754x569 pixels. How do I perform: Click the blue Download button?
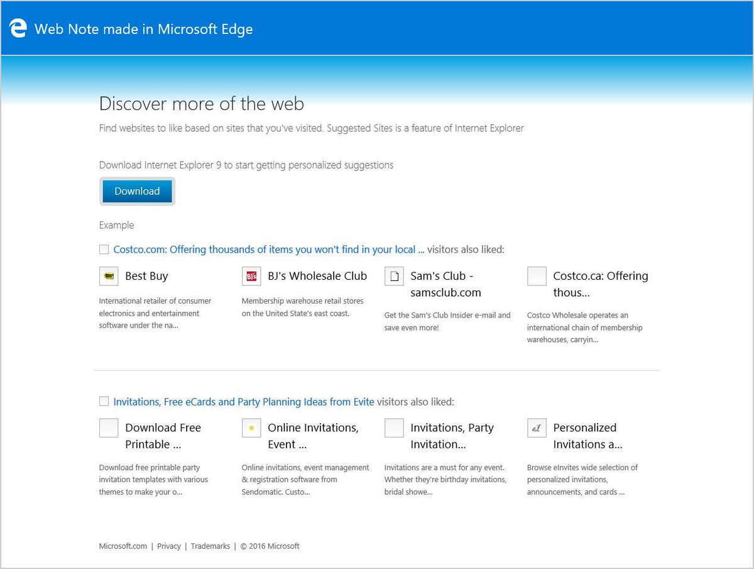click(x=137, y=191)
